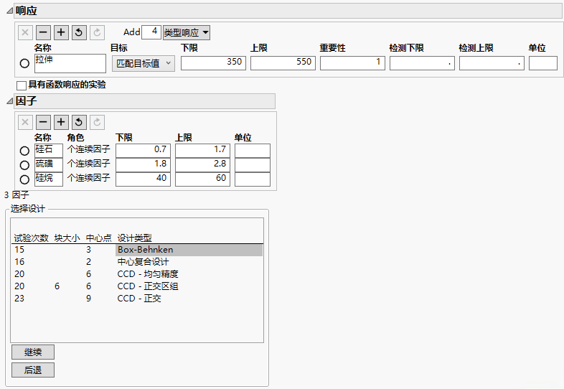This screenshot has height=389, width=564.
Task: Click the 单位 field in the 硅石 row
Action: point(253,151)
